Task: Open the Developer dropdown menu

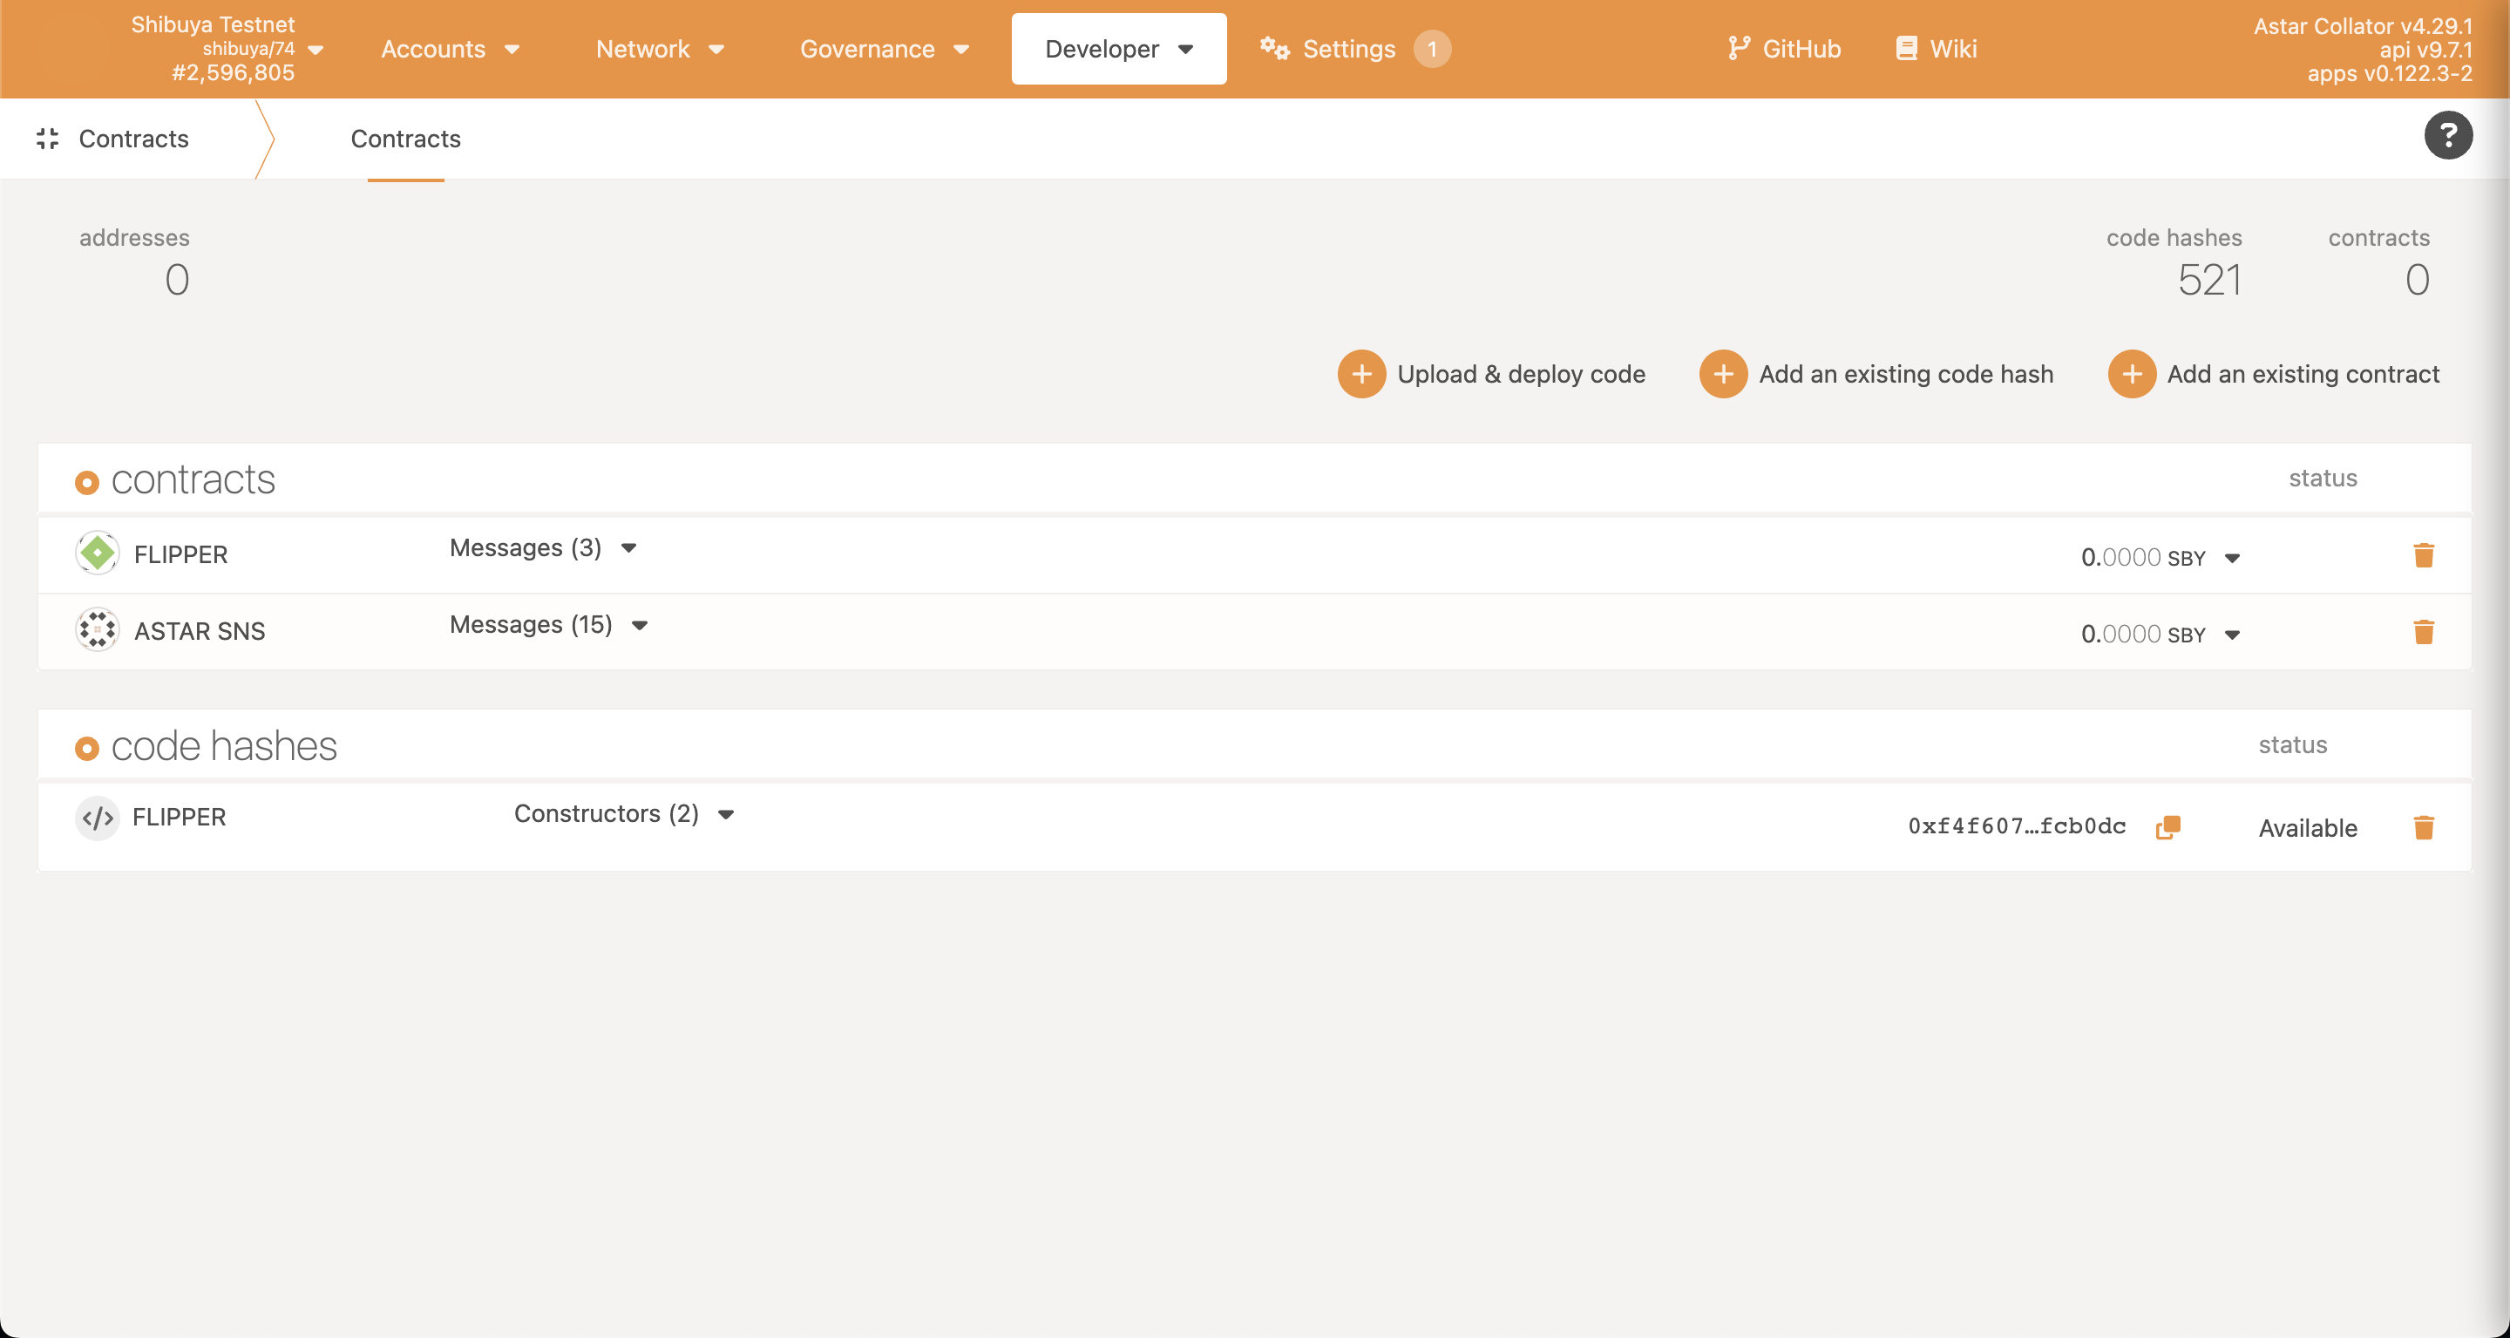Action: 1118,49
